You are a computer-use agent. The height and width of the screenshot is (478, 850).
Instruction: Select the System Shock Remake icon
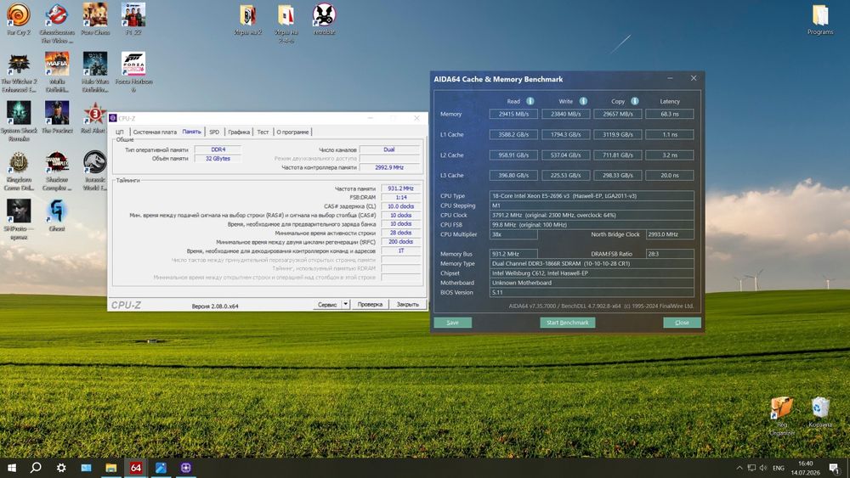[19, 121]
